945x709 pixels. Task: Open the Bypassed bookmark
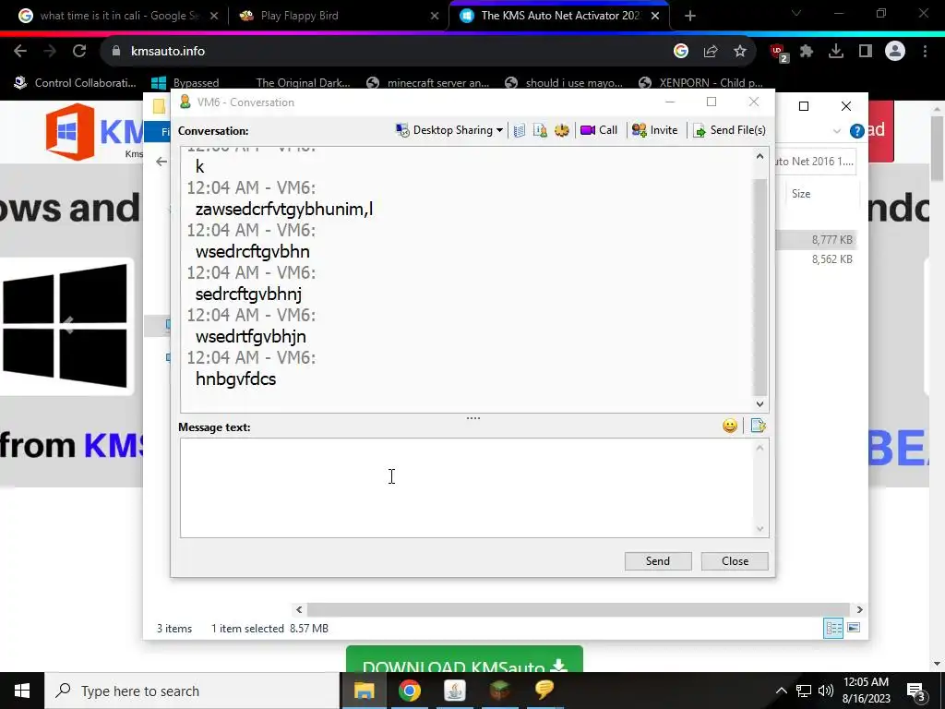coord(185,82)
